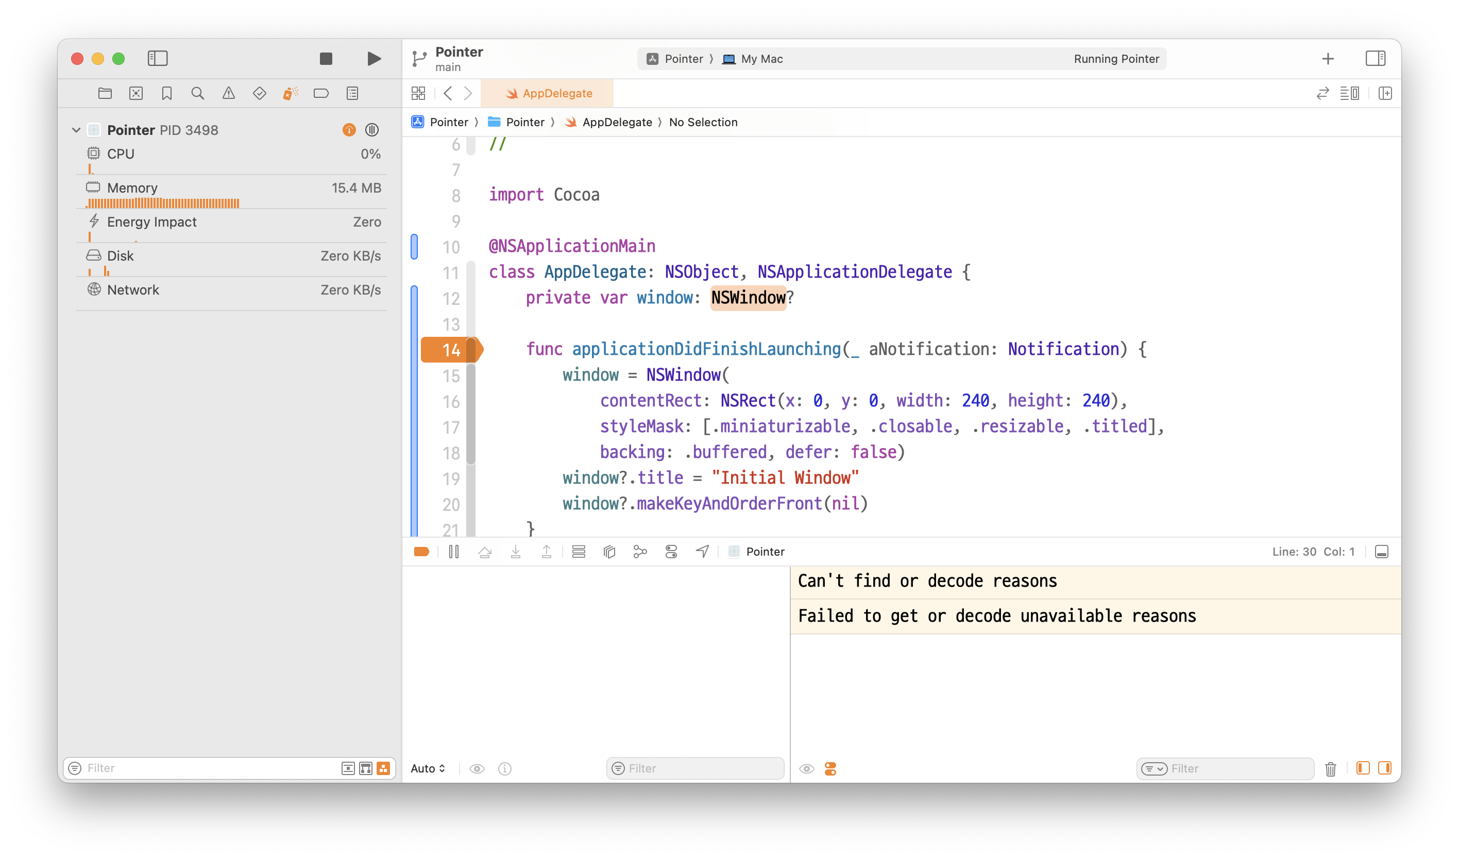Deactivate breakpoints with the orange tag toggle
This screenshot has height=859, width=1459.
(421, 552)
